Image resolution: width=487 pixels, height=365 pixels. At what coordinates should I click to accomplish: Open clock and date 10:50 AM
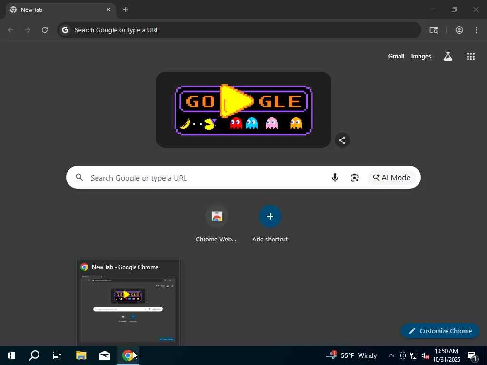[x=446, y=355]
